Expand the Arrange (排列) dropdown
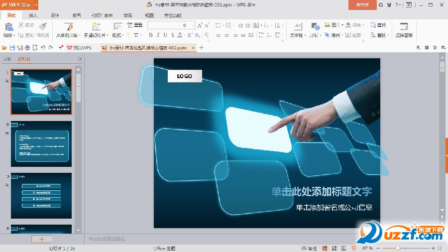Image resolution: width=448 pixels, height=252 pixels. [x=342, y=35]
